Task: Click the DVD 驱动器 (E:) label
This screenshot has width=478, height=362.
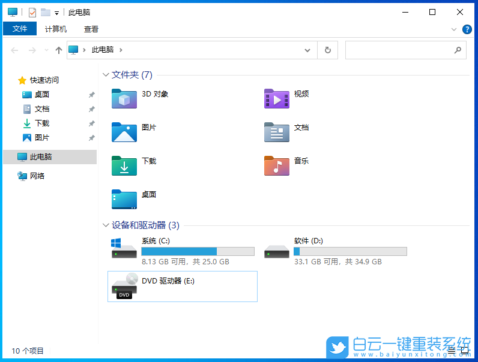Action: click(x=168, y=280)
